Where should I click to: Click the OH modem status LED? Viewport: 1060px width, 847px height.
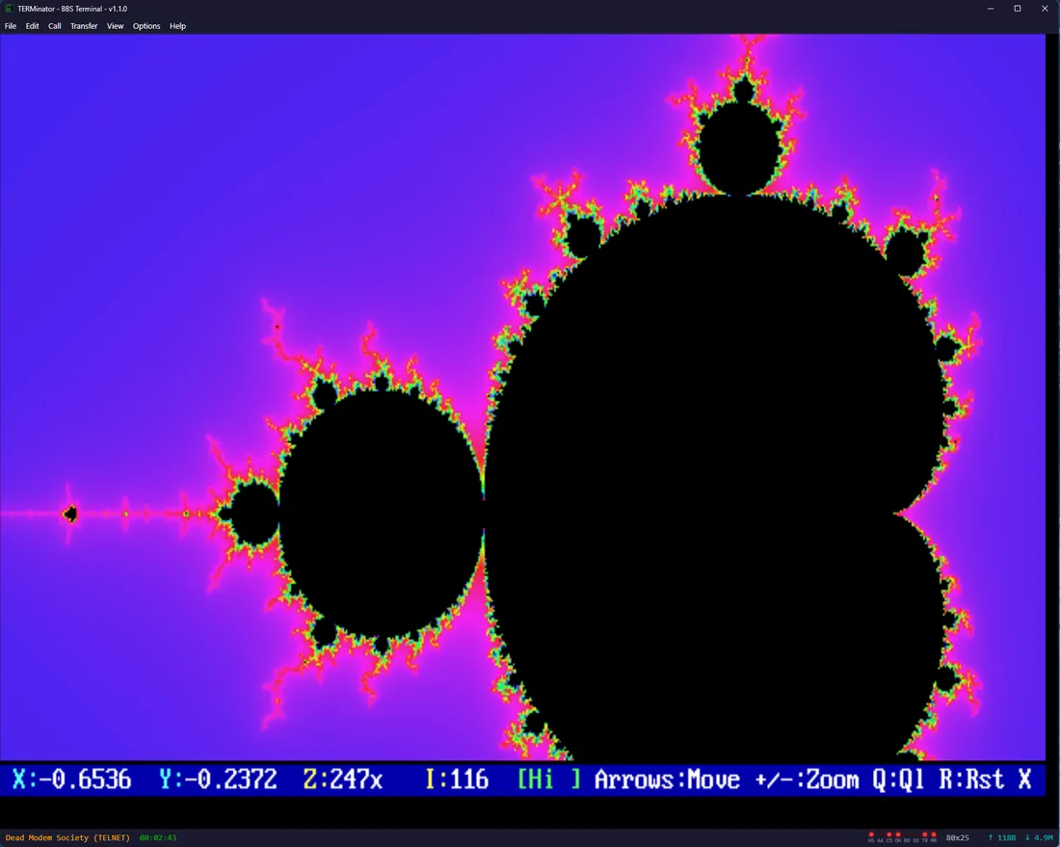coord(898,837)
